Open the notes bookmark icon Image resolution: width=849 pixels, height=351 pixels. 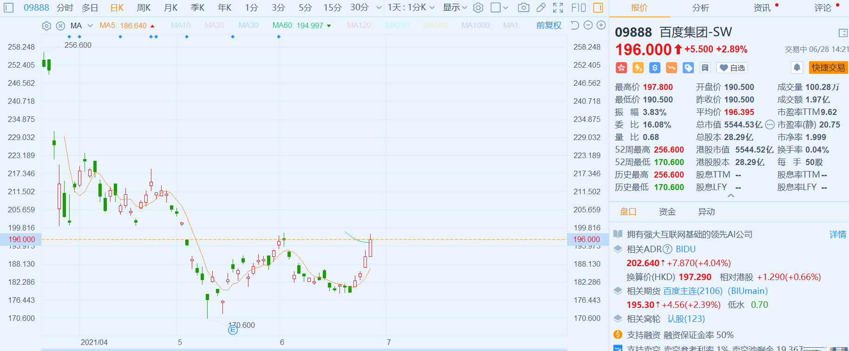[x=705, y=68]
